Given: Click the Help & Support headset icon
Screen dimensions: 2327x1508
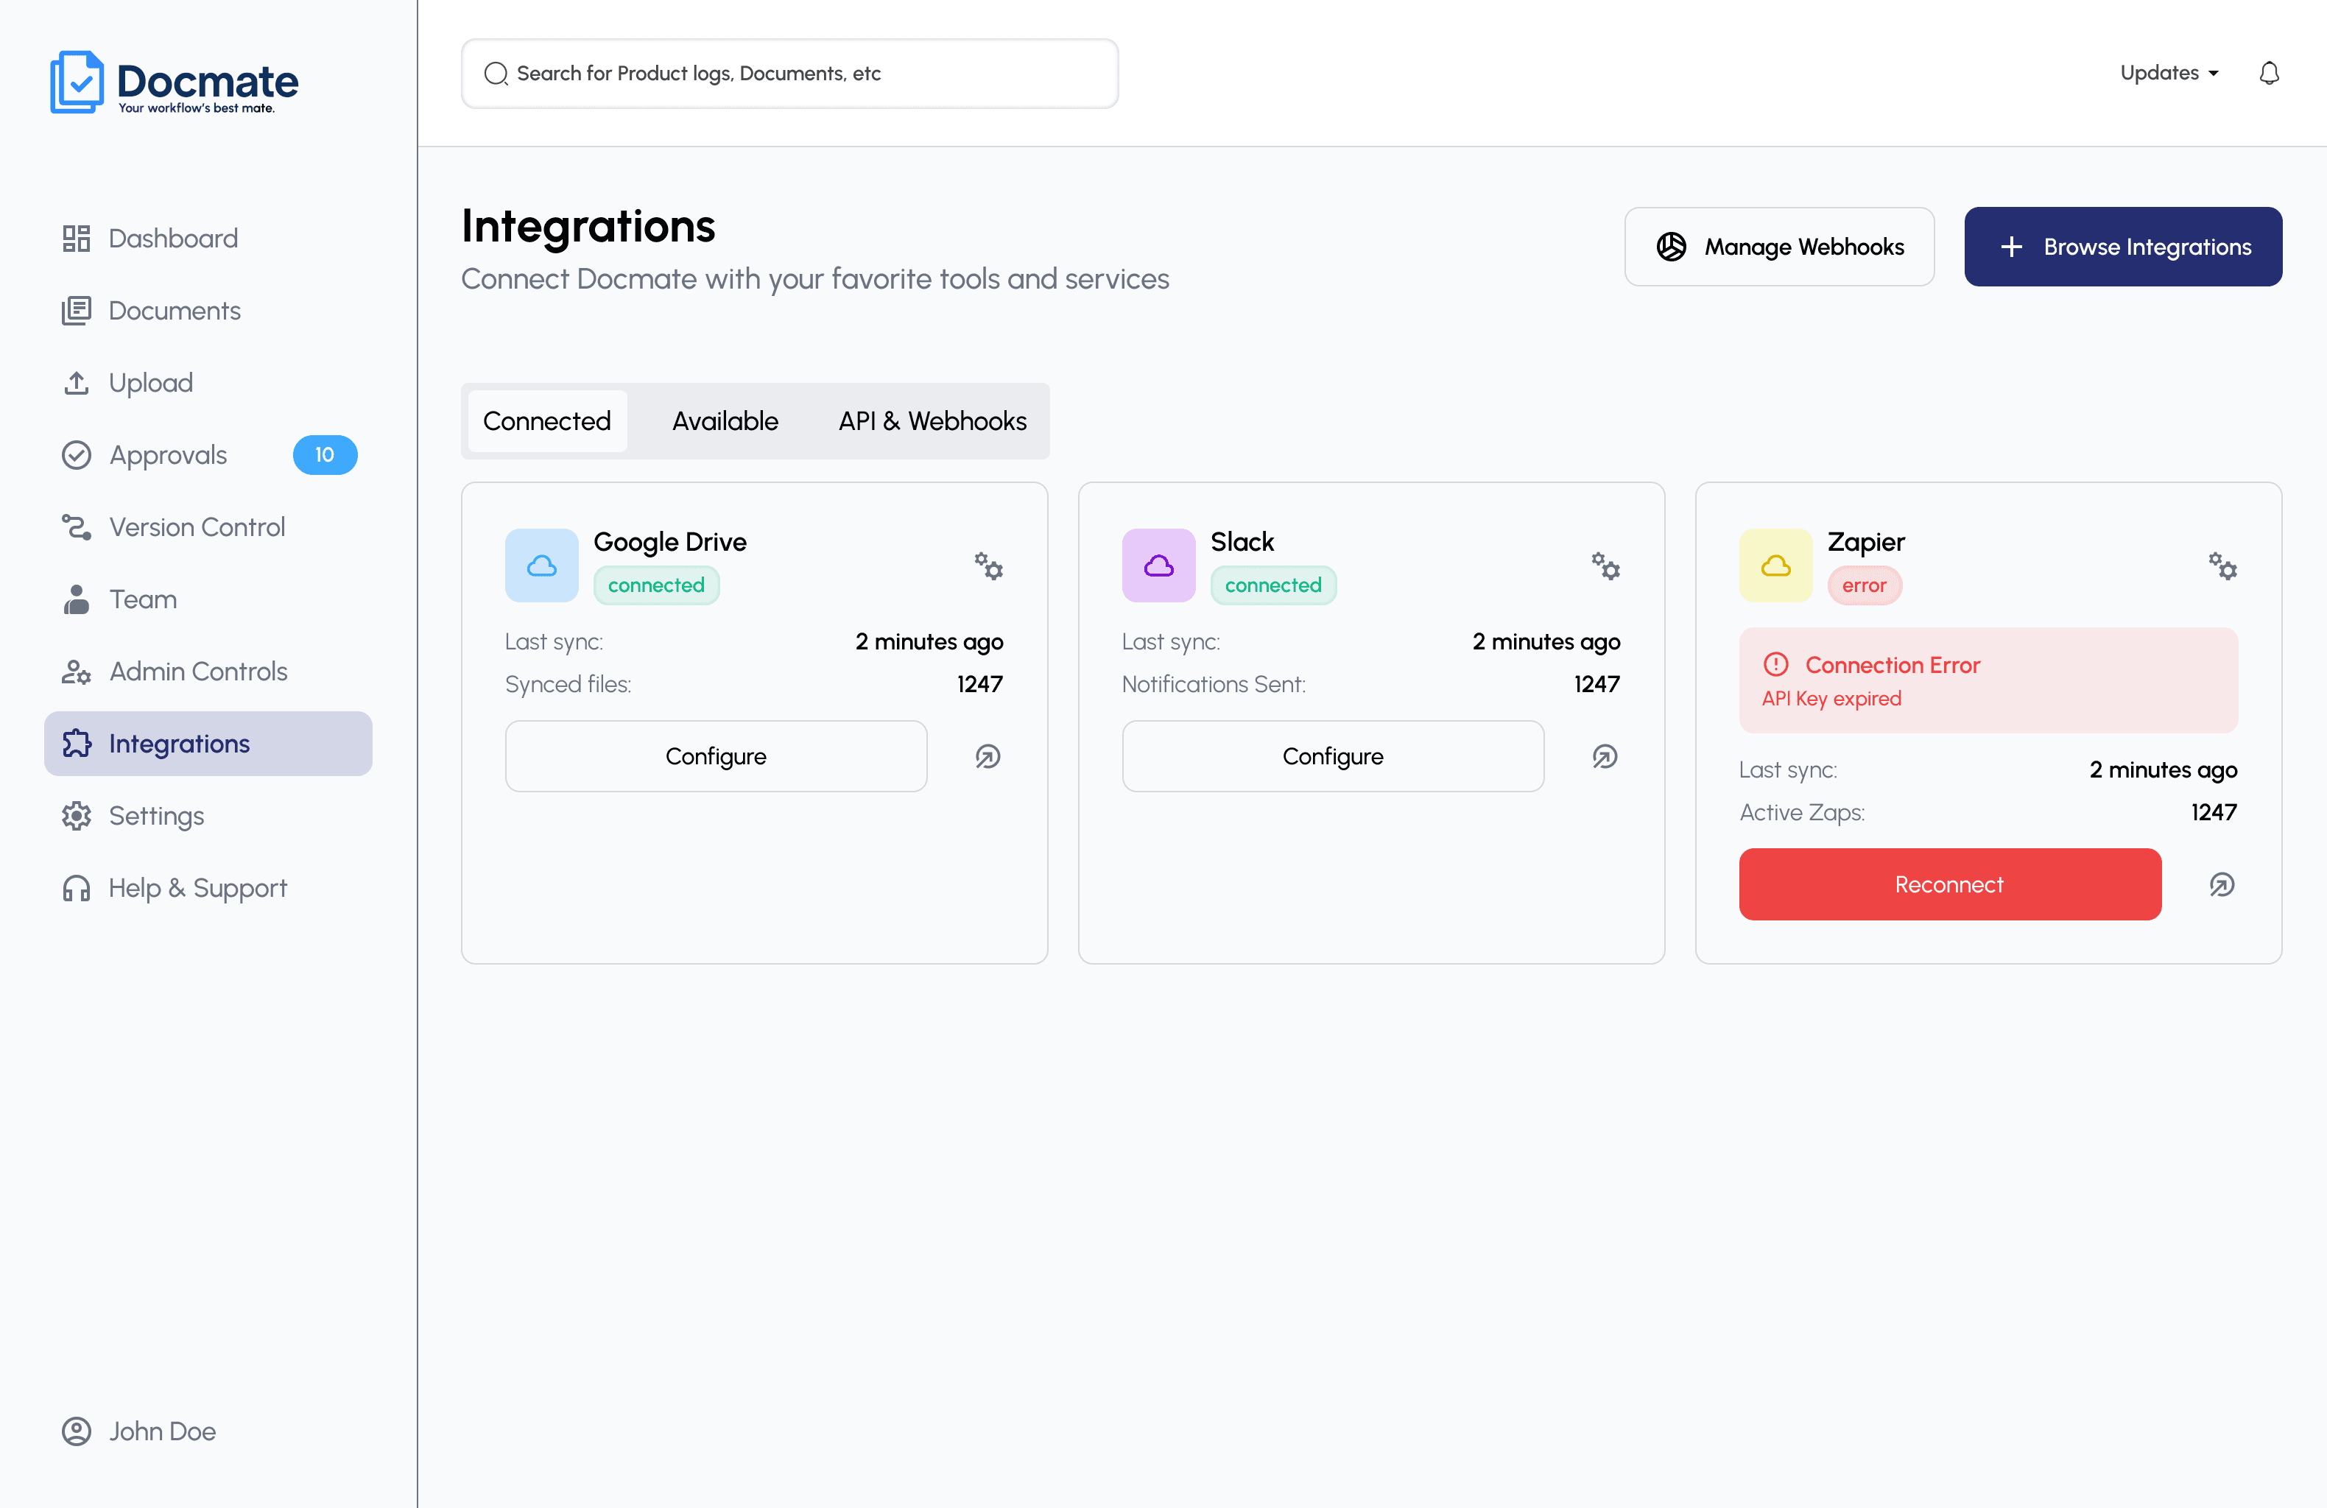Looking at the screenshot, I should 77,888.
